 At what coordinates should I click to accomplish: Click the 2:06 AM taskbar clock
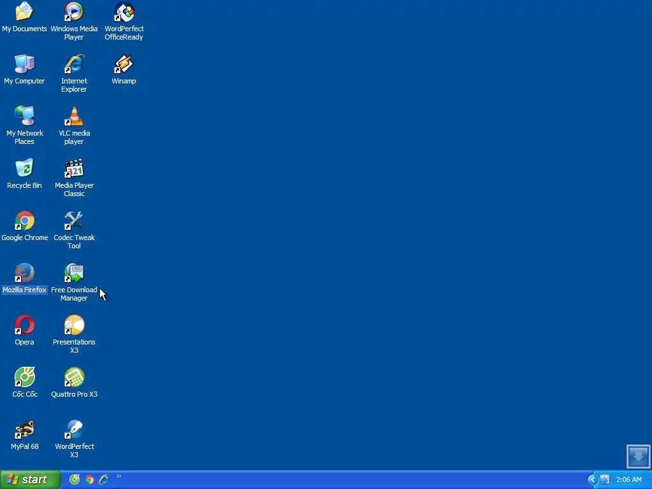628,480
